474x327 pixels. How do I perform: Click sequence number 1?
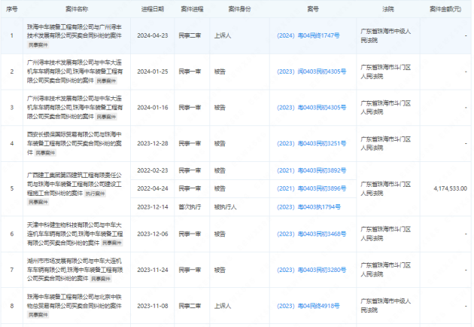tap(12, 35)
